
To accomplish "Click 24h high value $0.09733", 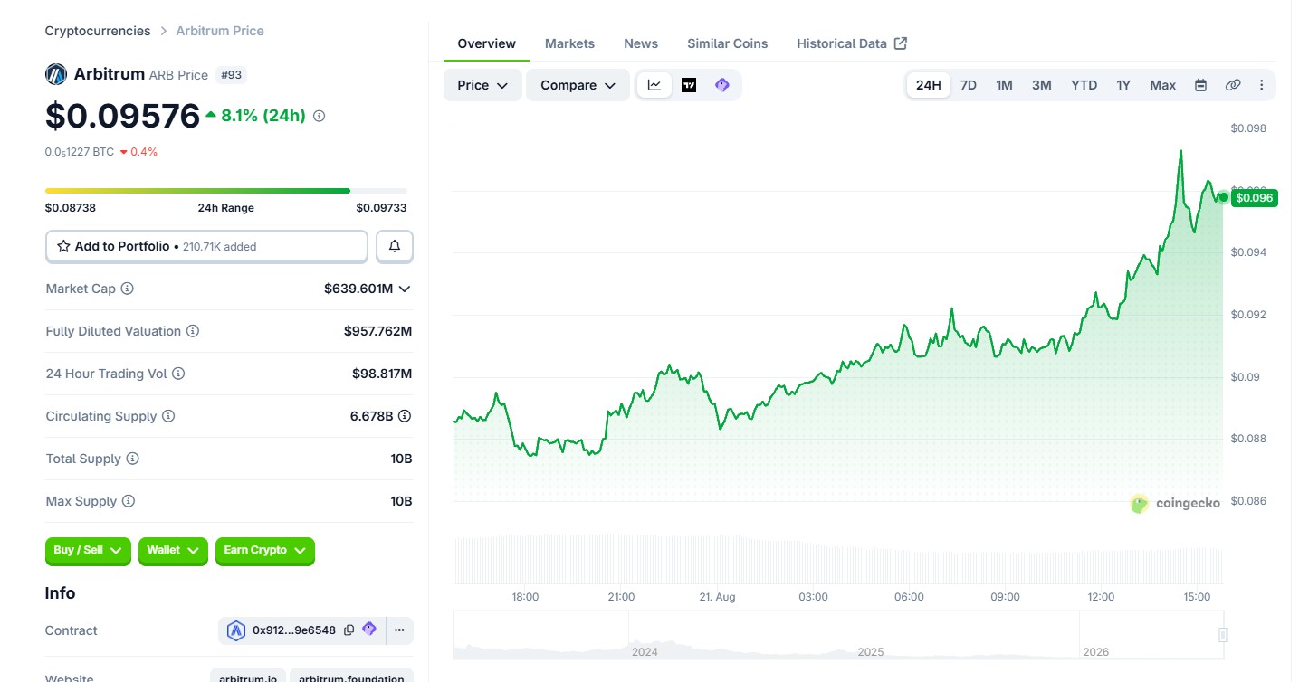I will (x=381, y=208).
